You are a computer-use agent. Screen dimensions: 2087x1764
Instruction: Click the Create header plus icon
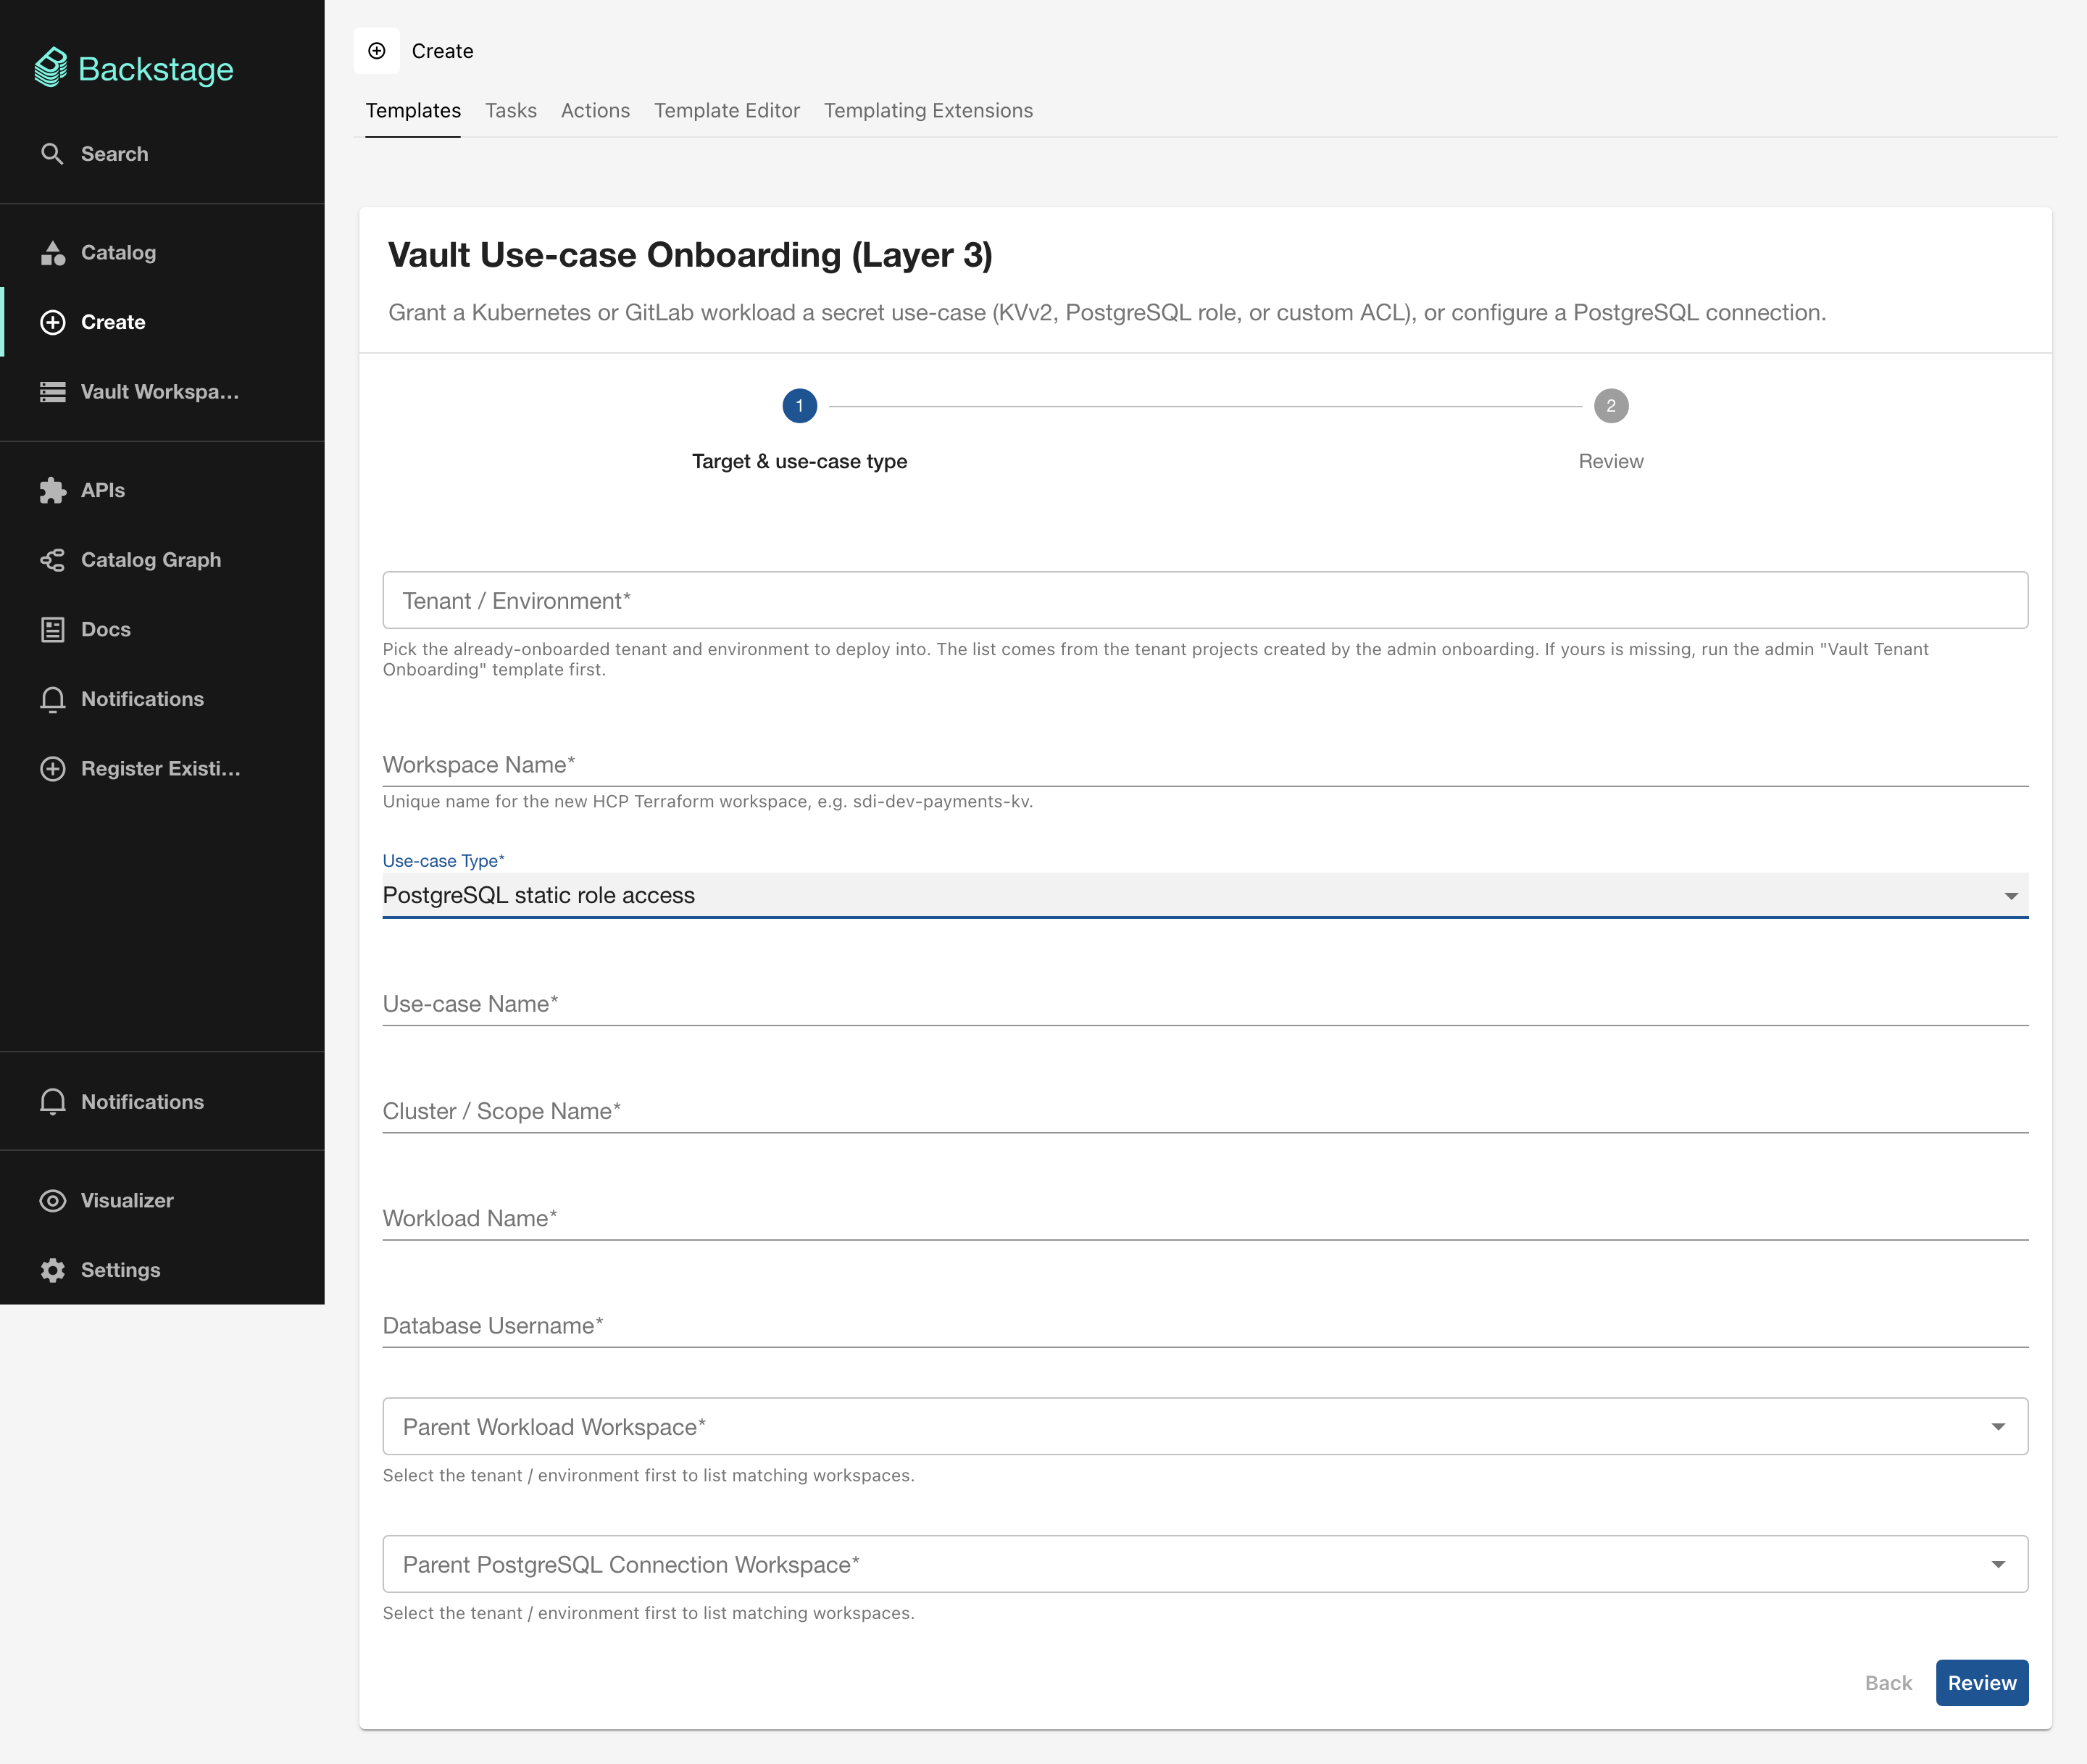tap(377, 51)
